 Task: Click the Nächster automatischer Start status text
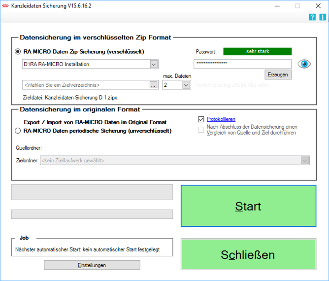click(87, 249)
